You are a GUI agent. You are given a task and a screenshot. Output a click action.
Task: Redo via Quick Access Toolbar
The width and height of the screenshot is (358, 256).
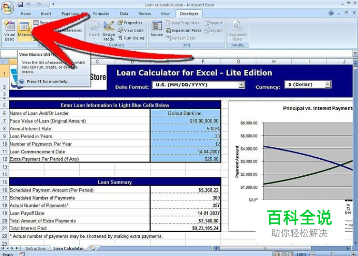tap(39, 4)
